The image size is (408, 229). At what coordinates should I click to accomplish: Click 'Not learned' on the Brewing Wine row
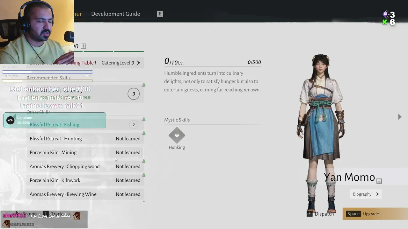point(128,194)
